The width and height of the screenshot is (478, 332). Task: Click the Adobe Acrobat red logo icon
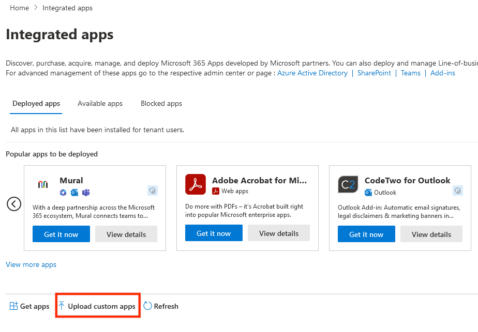click(x=196, y=184)
